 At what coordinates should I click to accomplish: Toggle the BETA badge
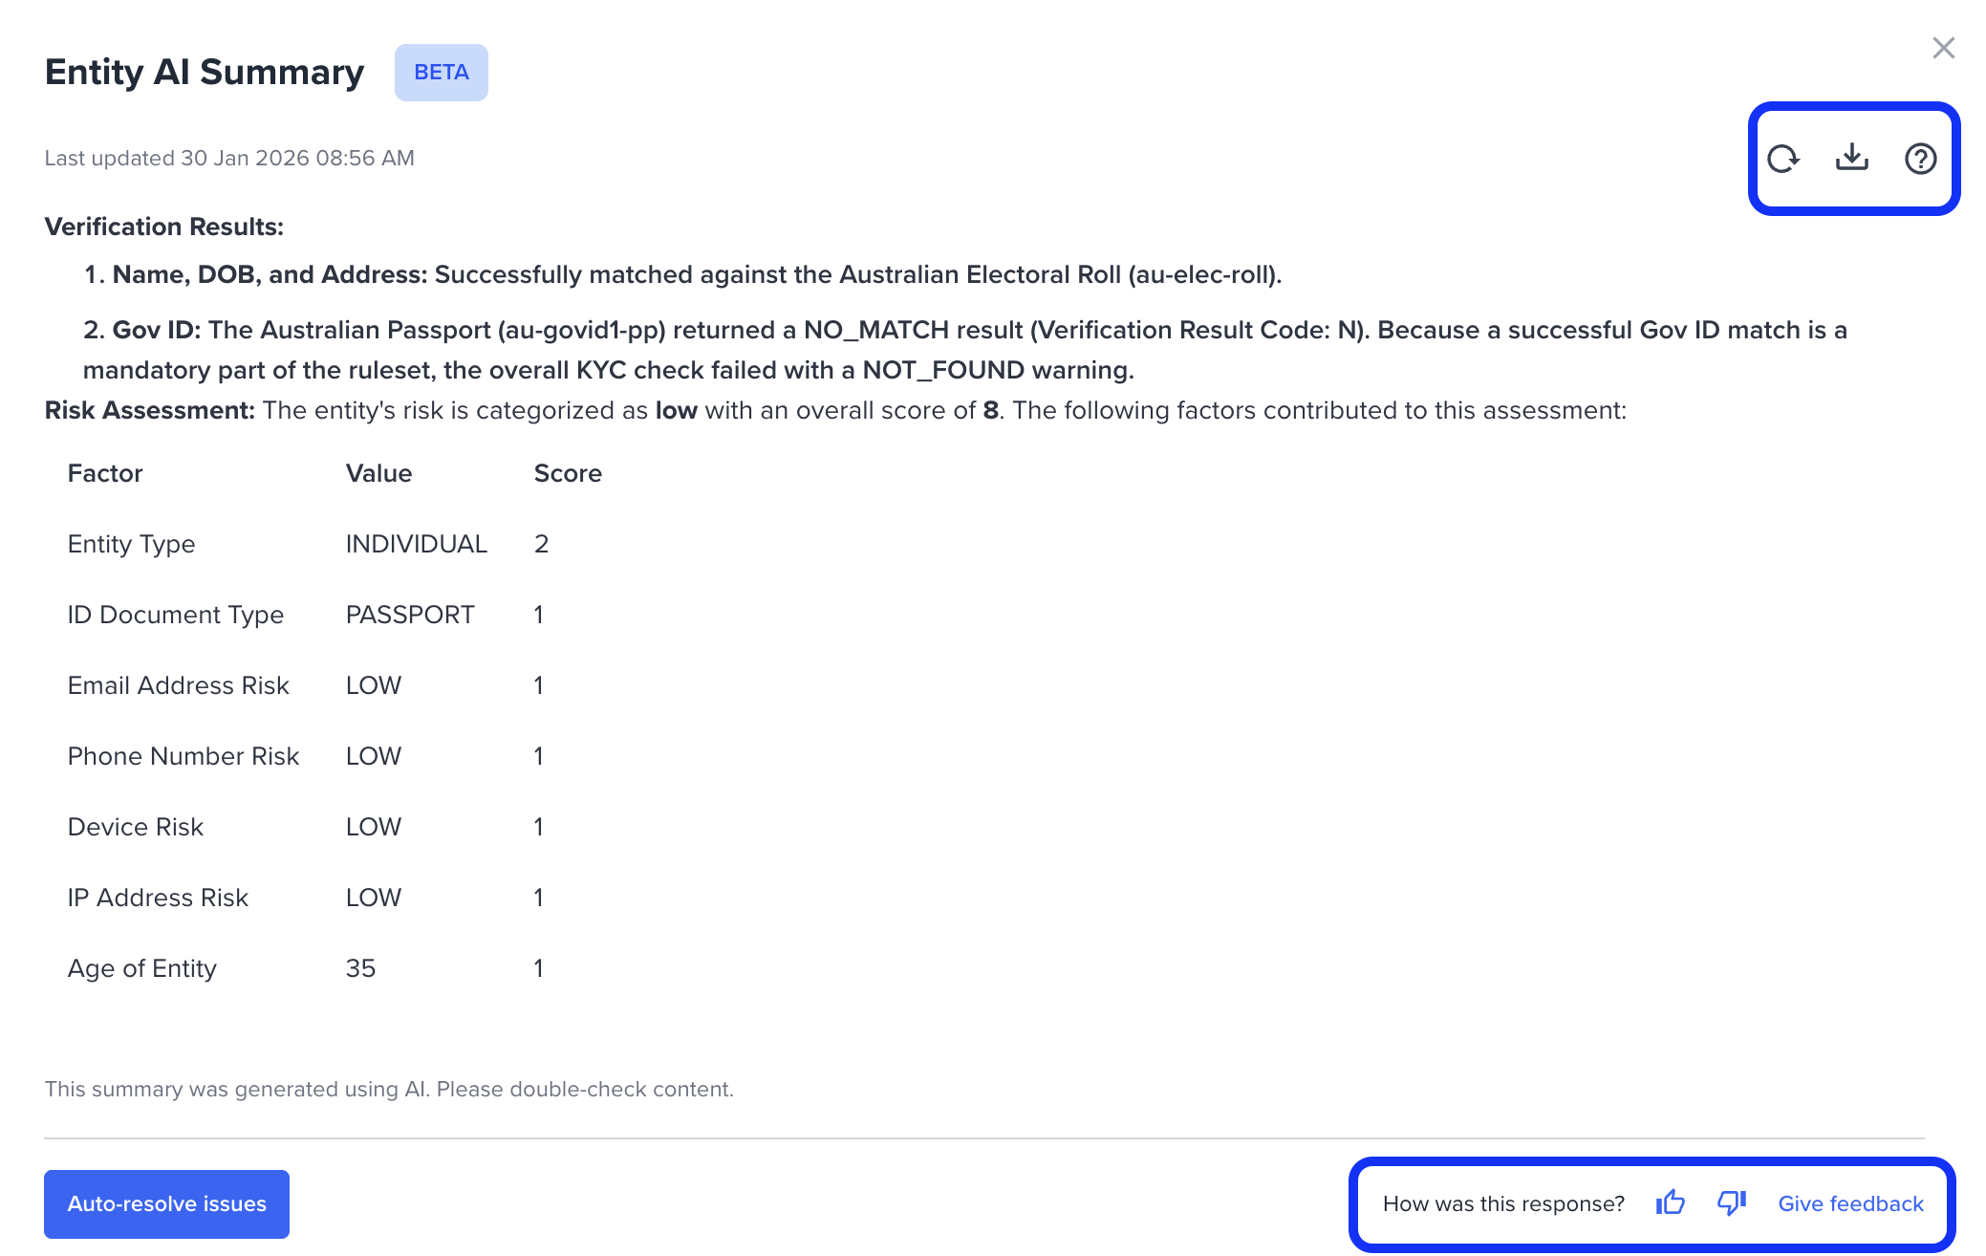pyautogui.click(x=441, y=72)
